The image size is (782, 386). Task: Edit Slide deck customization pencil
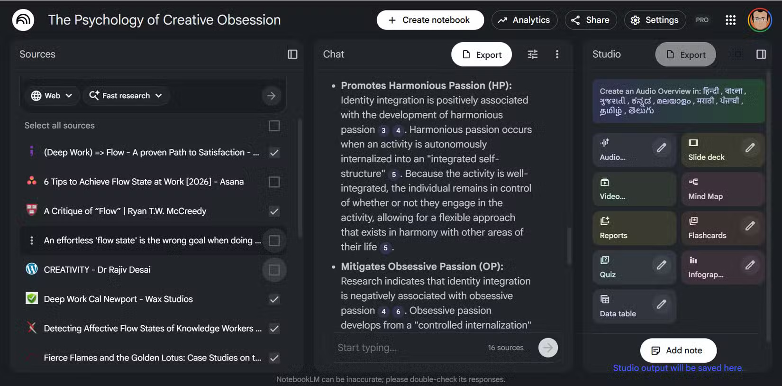pos(750,148)
